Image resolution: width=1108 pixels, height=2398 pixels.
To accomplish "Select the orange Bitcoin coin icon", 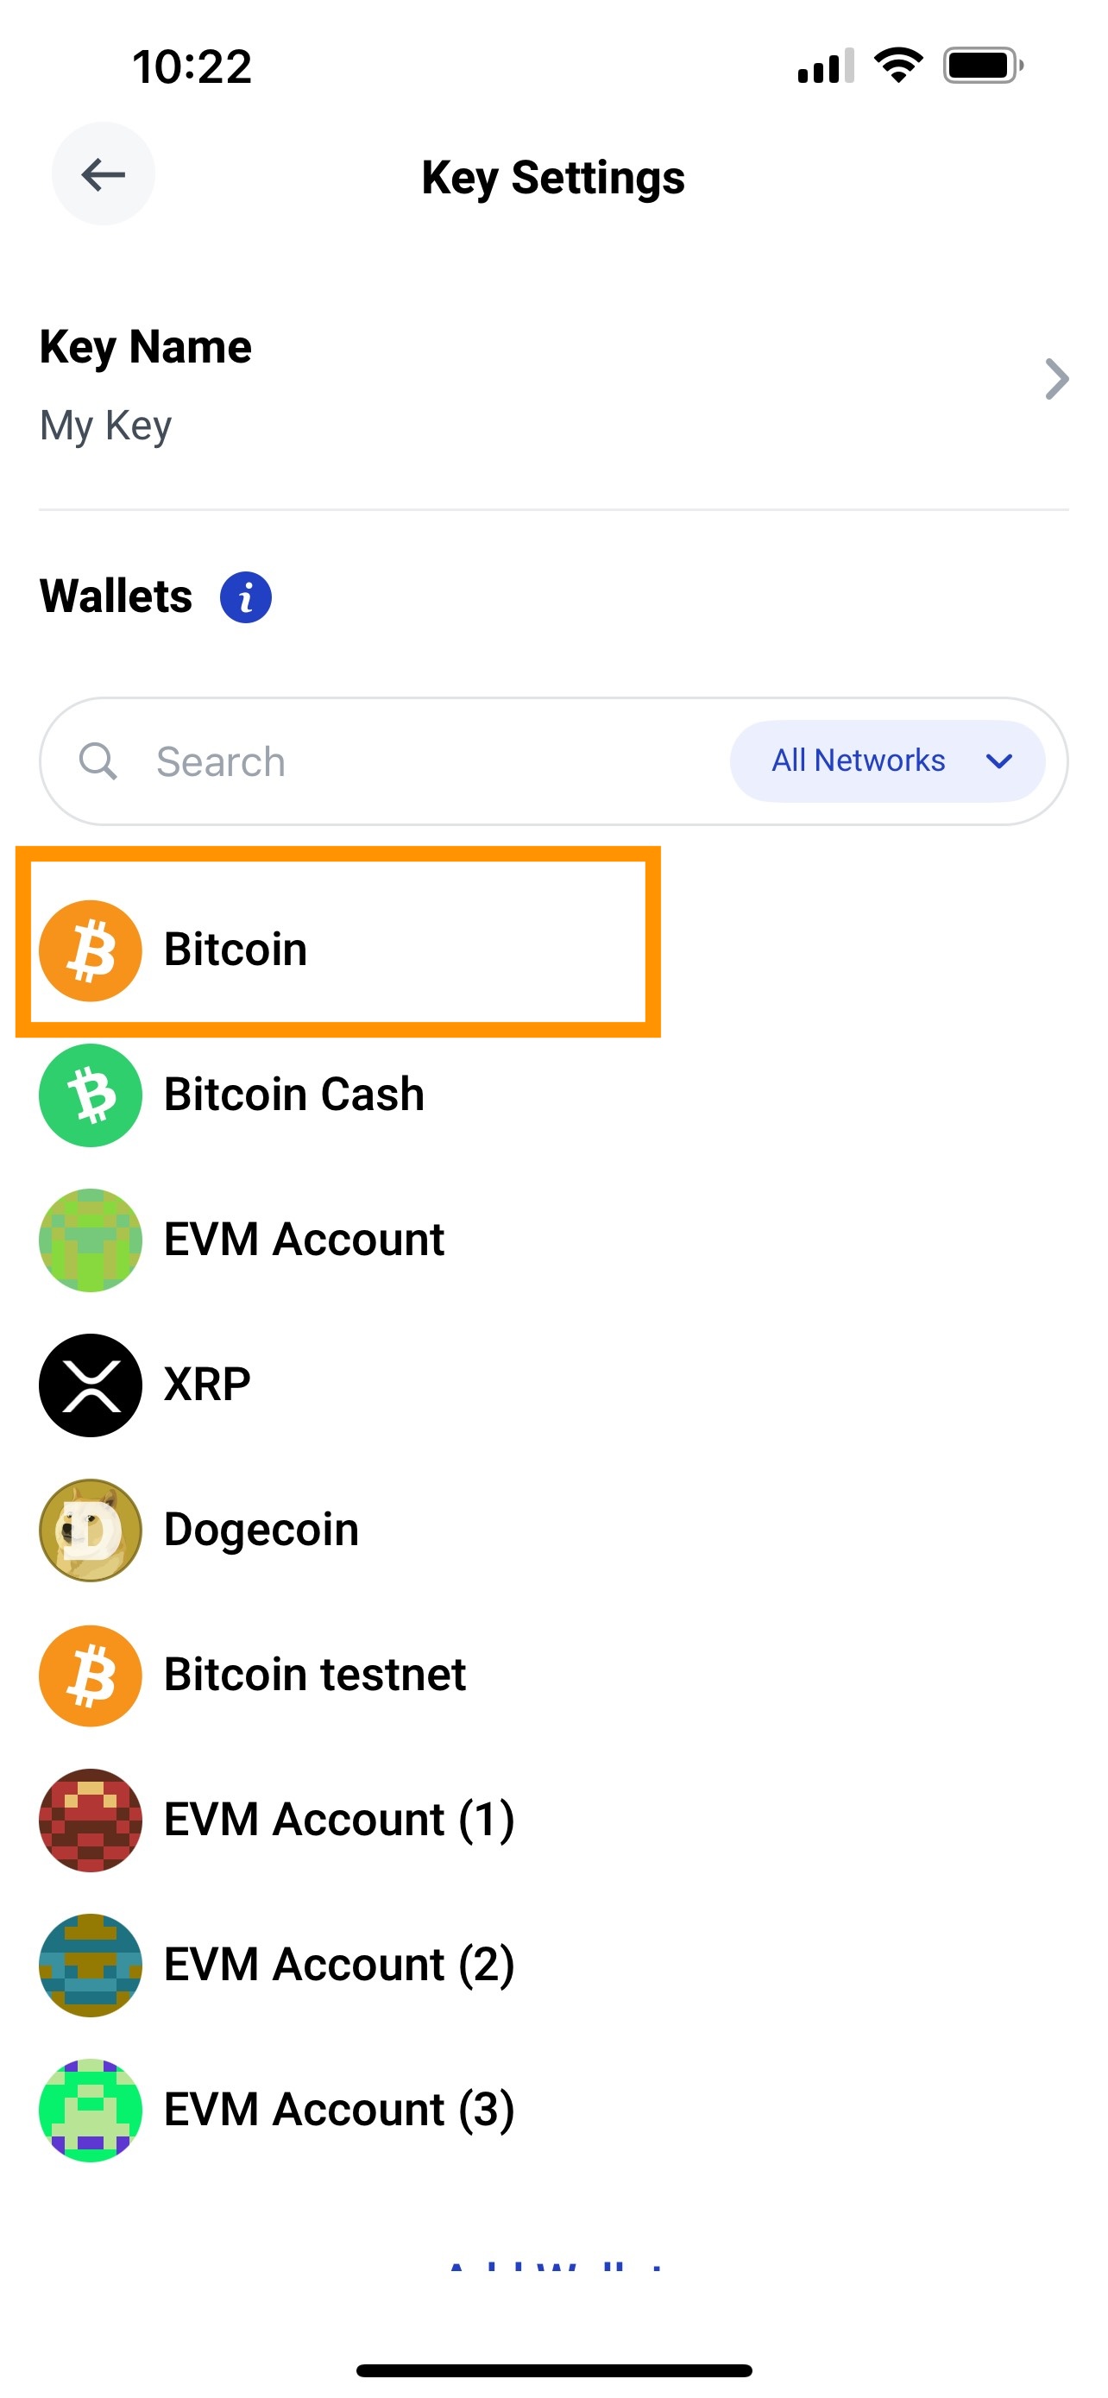I will coord(91,950).
